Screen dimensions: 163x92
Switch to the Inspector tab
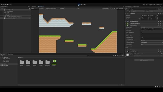click(x=128, y=7)
